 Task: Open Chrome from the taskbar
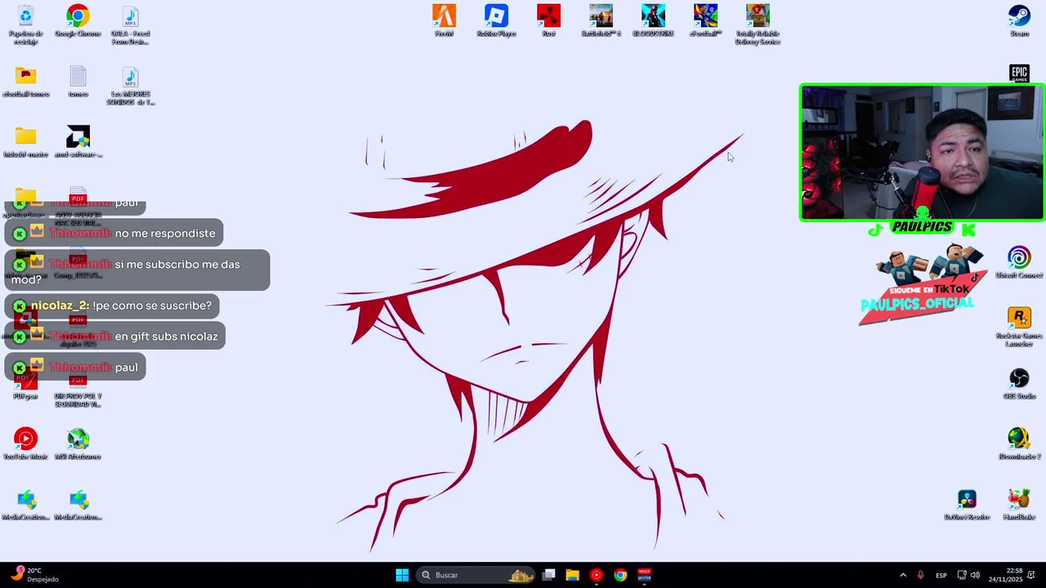click(620, 575)
